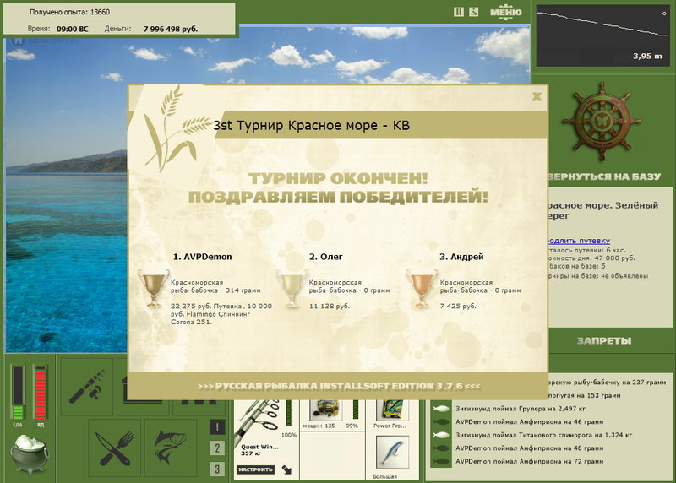
Task: Click the gold trophy for AVPDemon
Action: click(153, 288)
